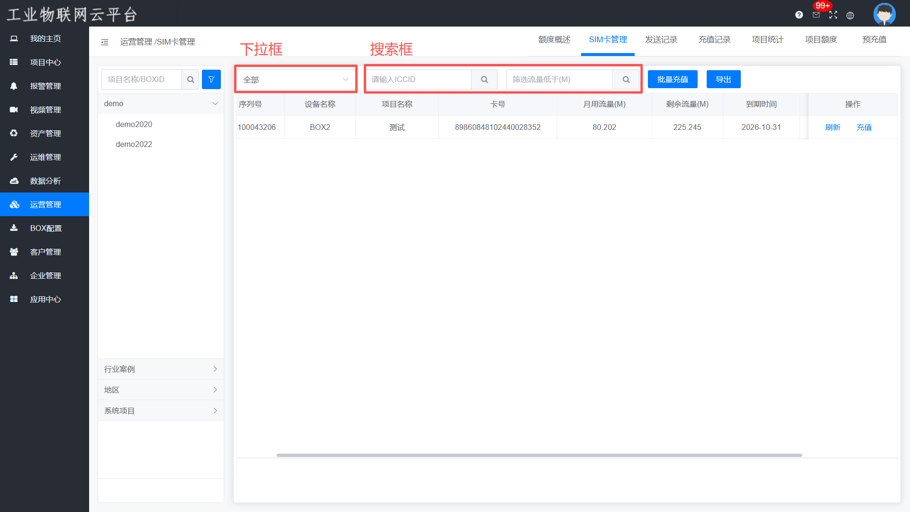
Task: Click the help question mark icon
Action: tap(799, 15)
